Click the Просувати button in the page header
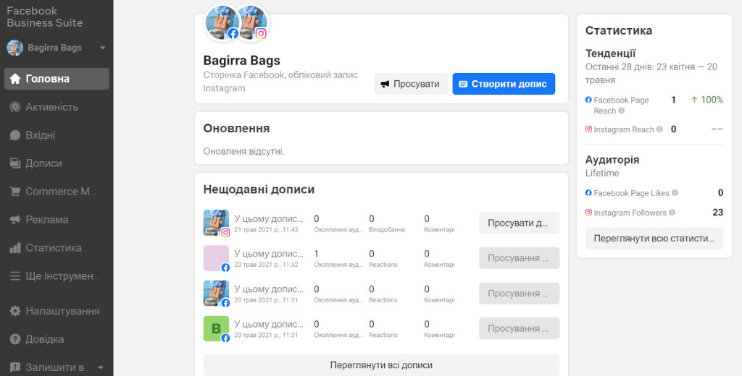Screen dimensions: 742x376 point(410,84)
